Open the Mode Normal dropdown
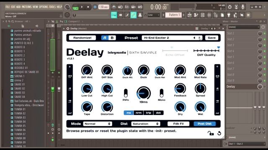Viewport: 268px width, 150px height. [98, 124]
